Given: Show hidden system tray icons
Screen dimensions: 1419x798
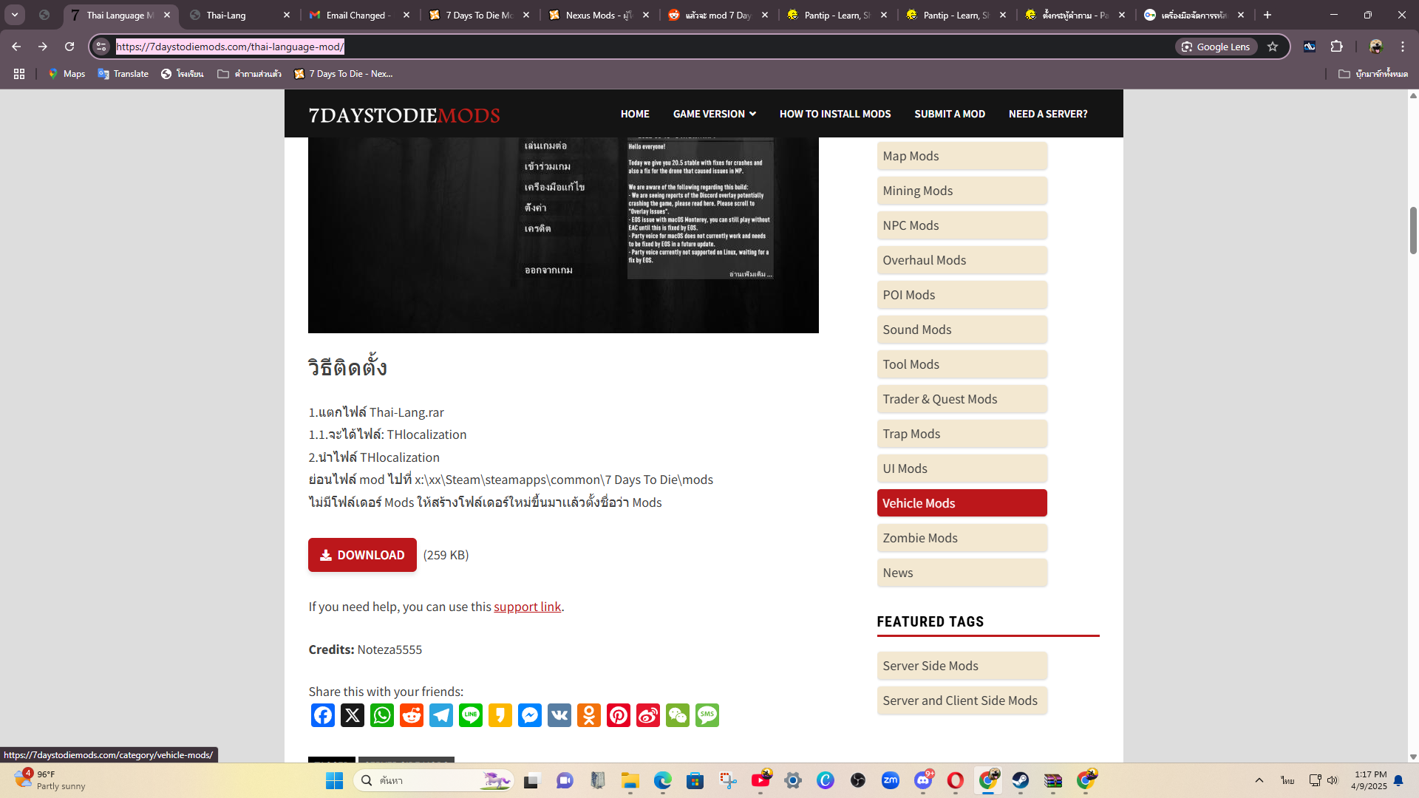Looking at the screenshot, I should click(1259, 780).
